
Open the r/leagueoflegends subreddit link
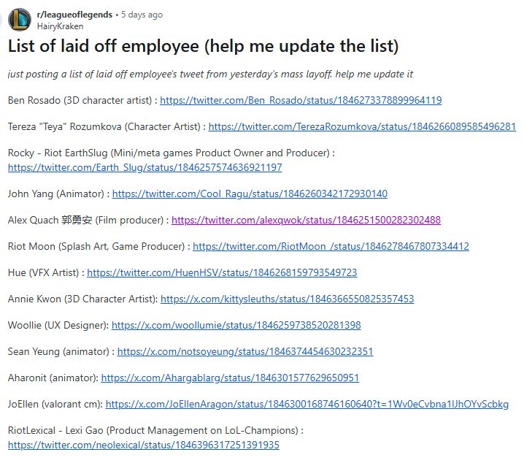(74, 15)
